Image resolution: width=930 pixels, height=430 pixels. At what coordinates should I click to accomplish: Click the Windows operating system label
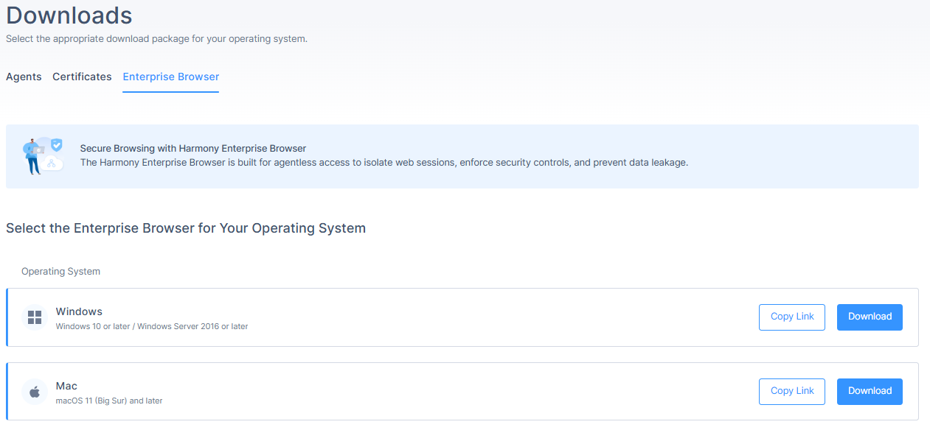coord(79,311)
